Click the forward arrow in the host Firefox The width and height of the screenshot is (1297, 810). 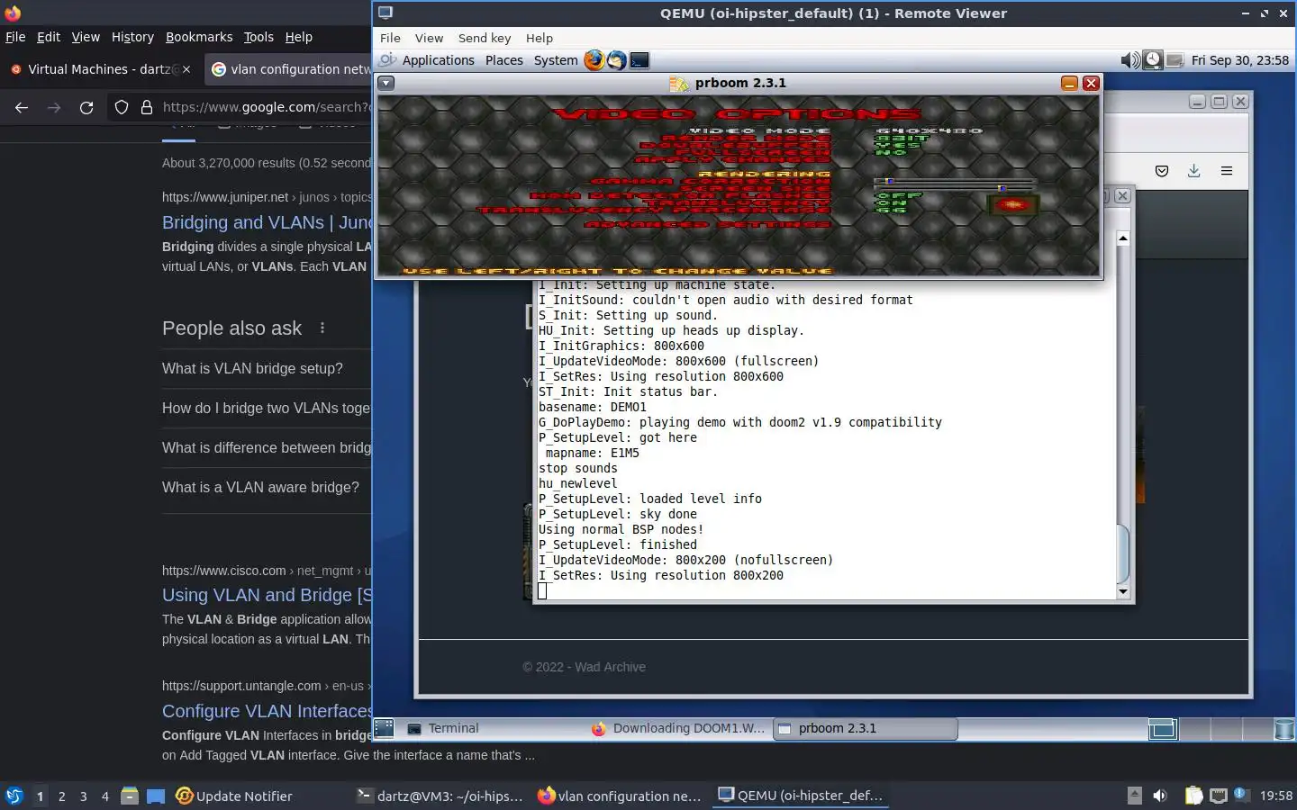pyautogui.click(x=54, y=107)
